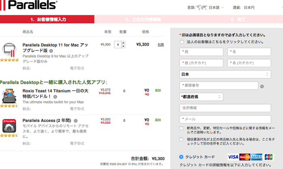Click the 住所情報 address field

tap(225, 108)
